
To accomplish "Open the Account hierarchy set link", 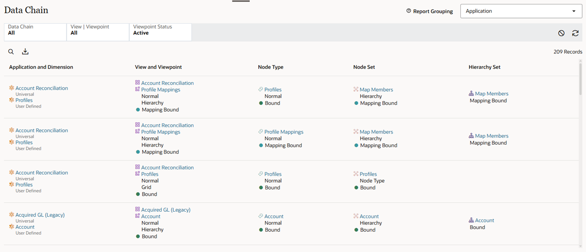I will (x=485, y=220).
